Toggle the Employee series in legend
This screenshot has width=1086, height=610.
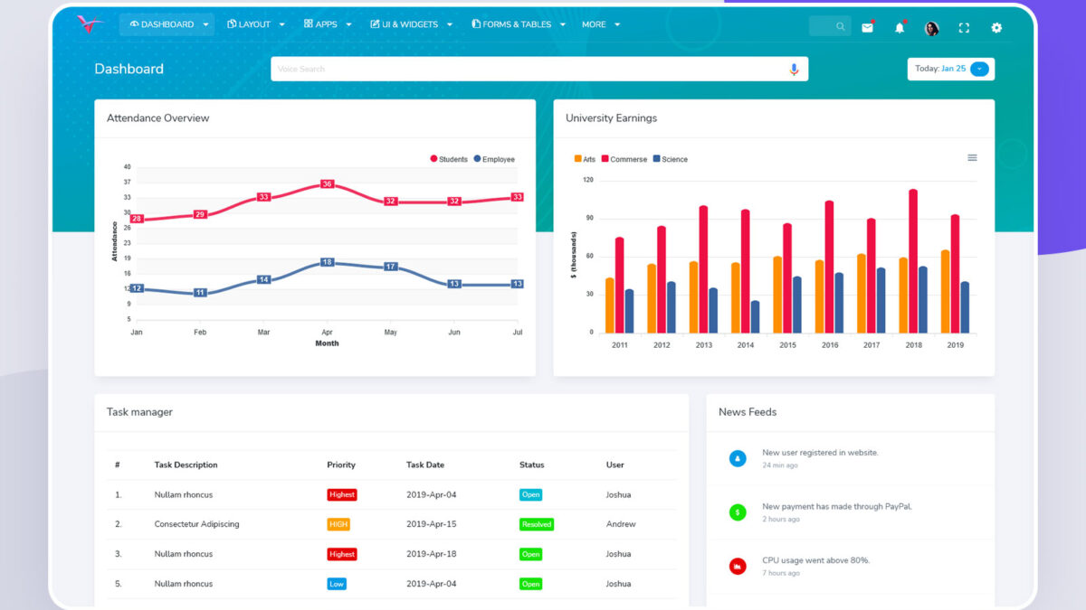(x=493, y=159)
